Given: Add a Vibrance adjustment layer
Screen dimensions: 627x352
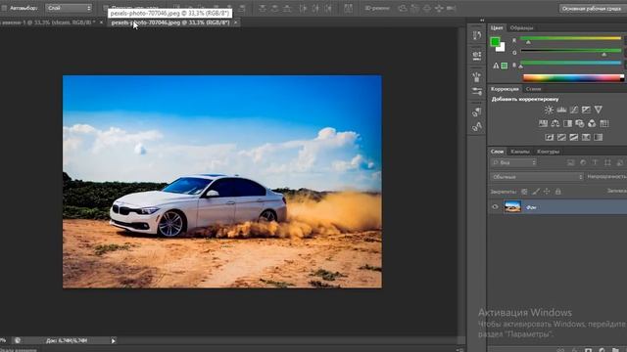Looking at the screenshot, I should coord(599,110).
